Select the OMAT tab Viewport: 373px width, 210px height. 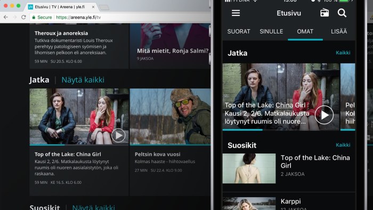[x=305, y=31]
